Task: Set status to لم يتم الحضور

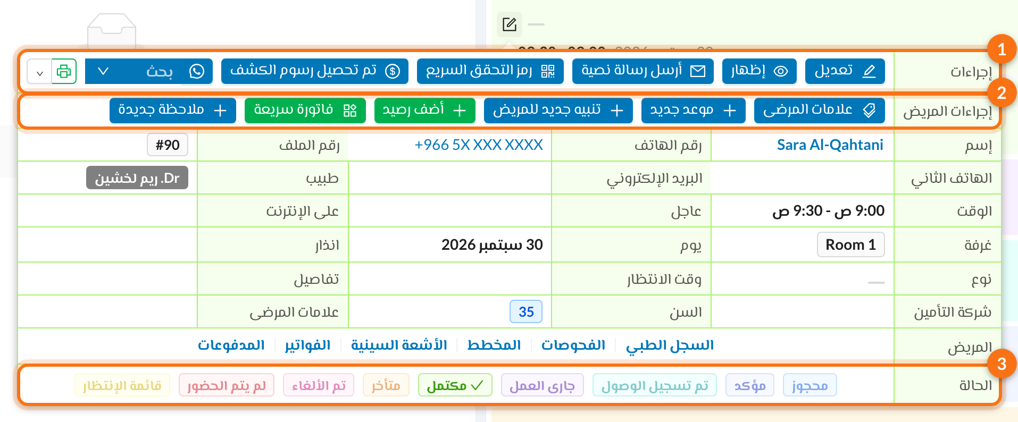Action: coord(227,385)
